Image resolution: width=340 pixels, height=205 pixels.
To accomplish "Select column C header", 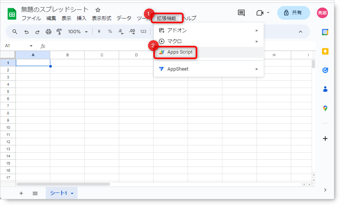I will (x=102, y=55).
